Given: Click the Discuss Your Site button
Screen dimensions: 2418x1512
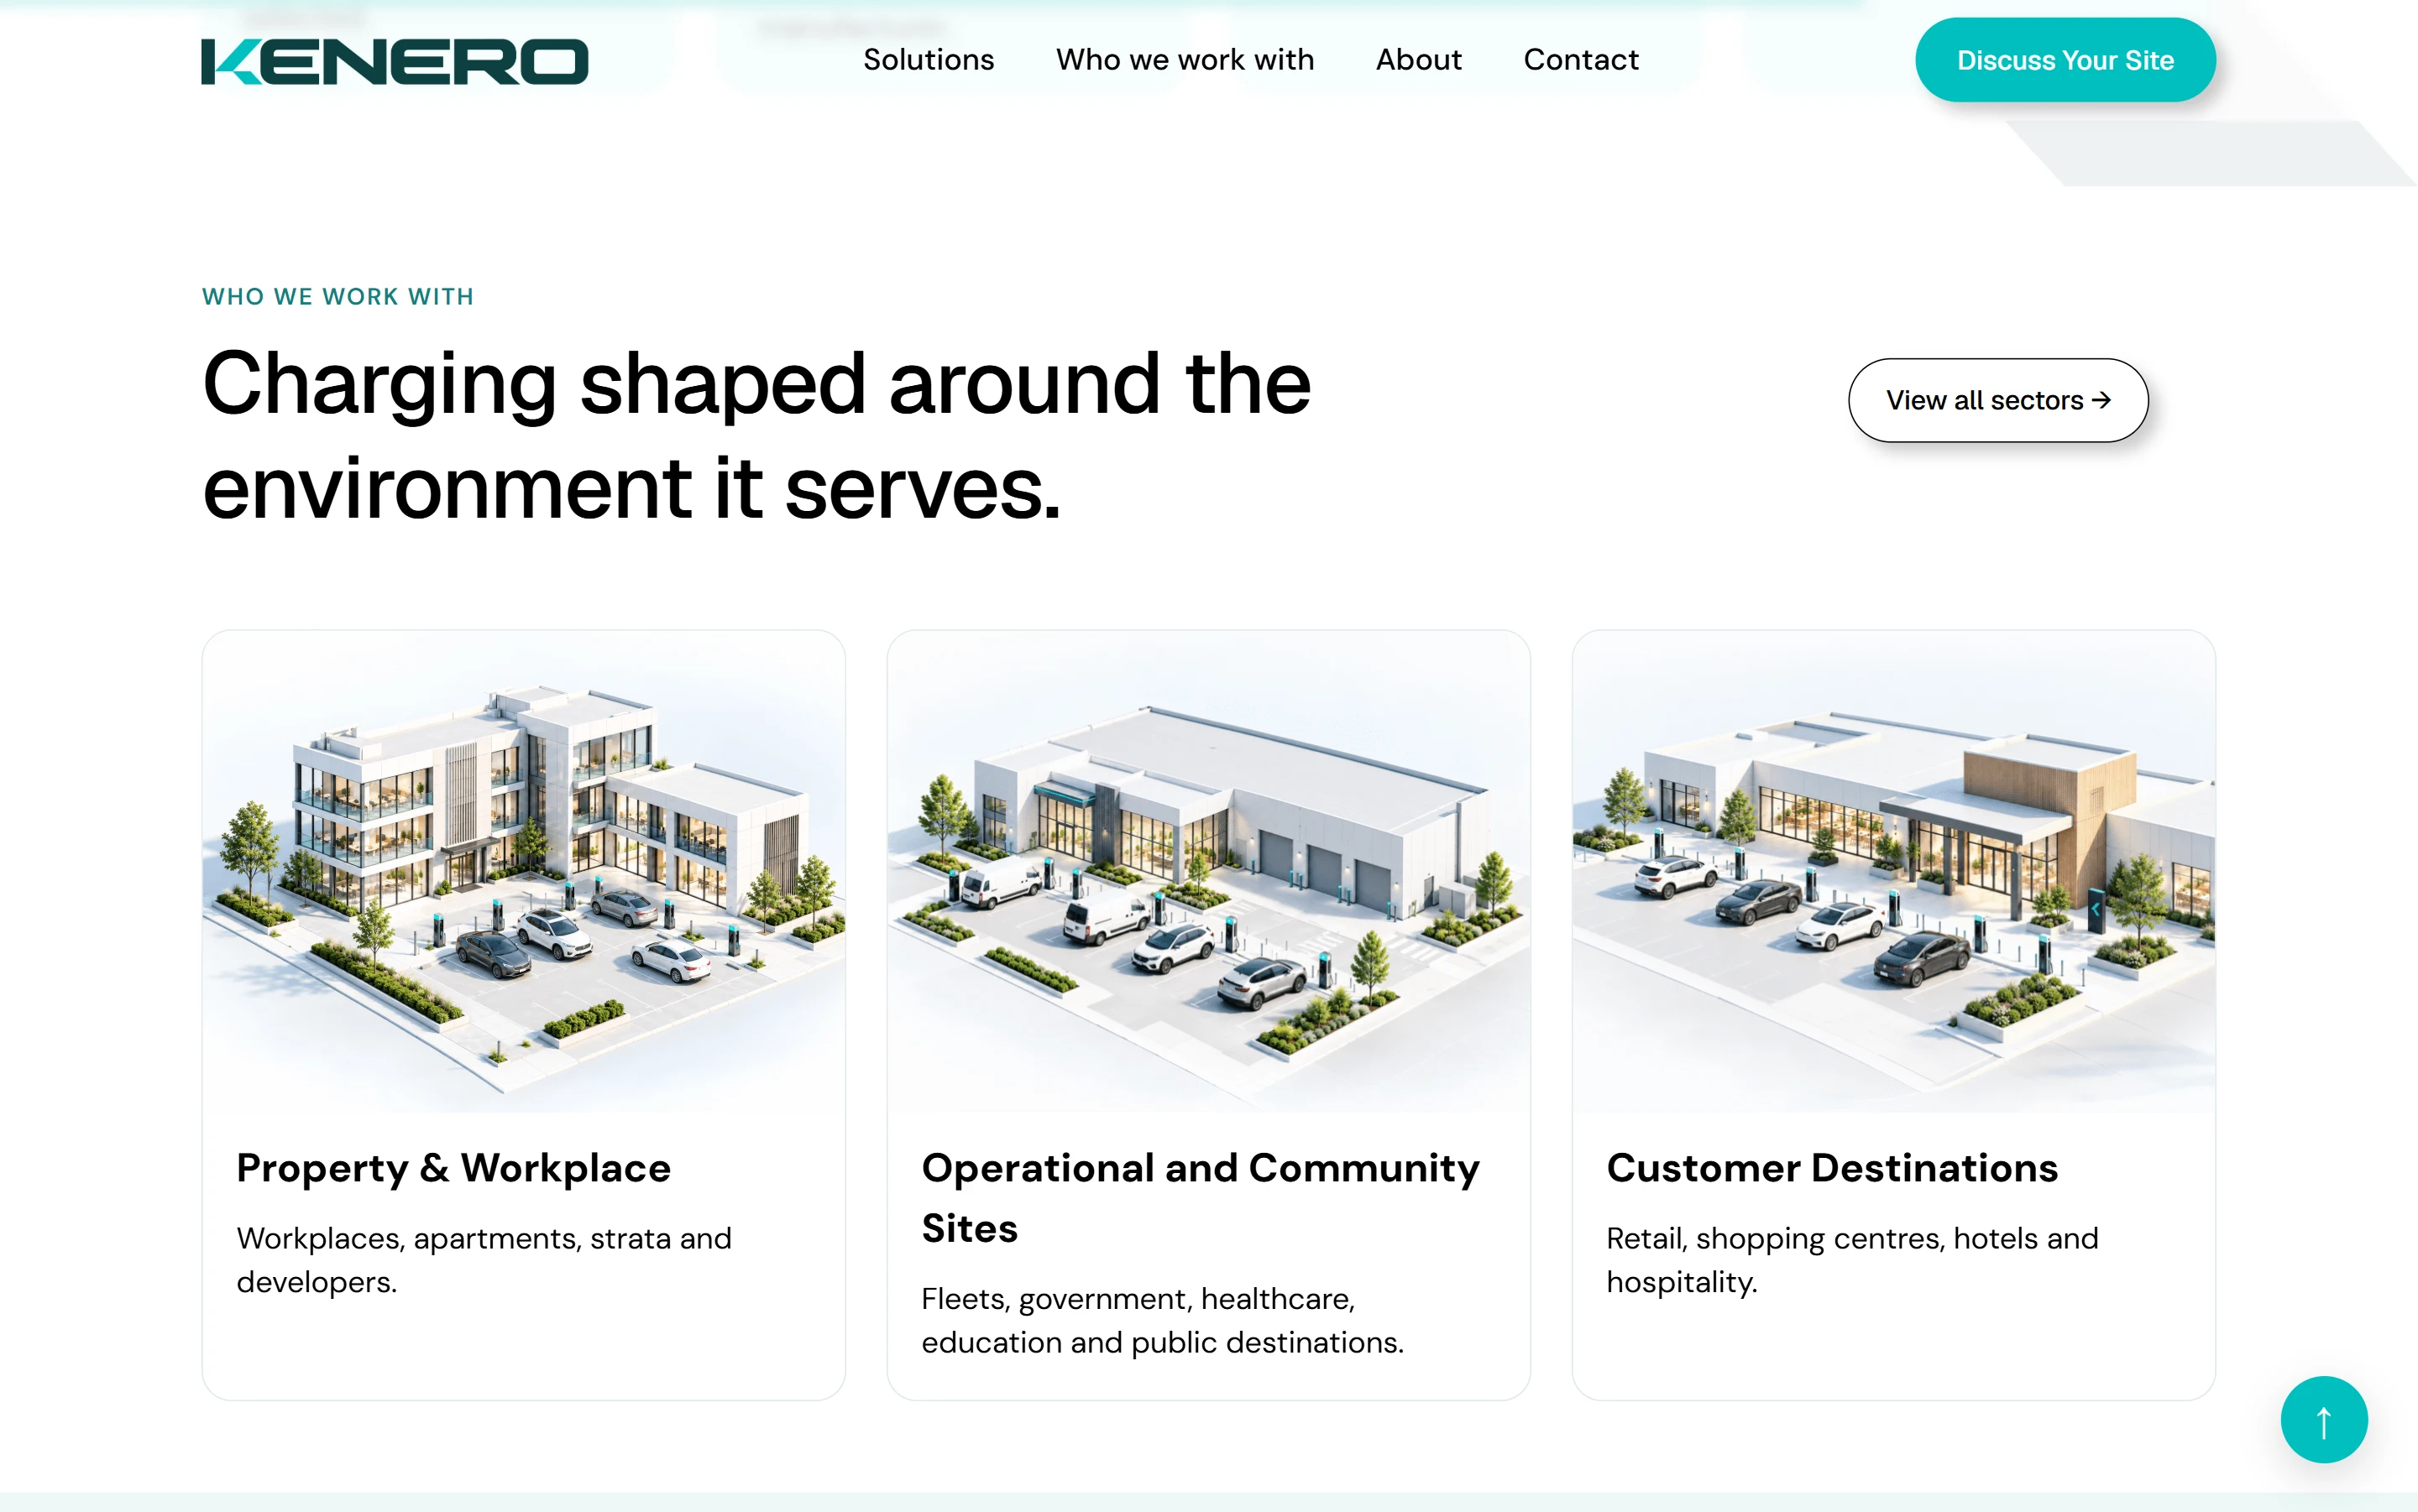Looking at the screenshot, I should [2065, 60].
